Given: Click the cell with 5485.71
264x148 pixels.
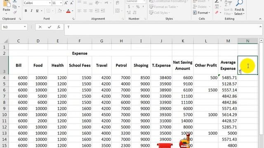Looking at the screenshot, I should coord(228,78).
